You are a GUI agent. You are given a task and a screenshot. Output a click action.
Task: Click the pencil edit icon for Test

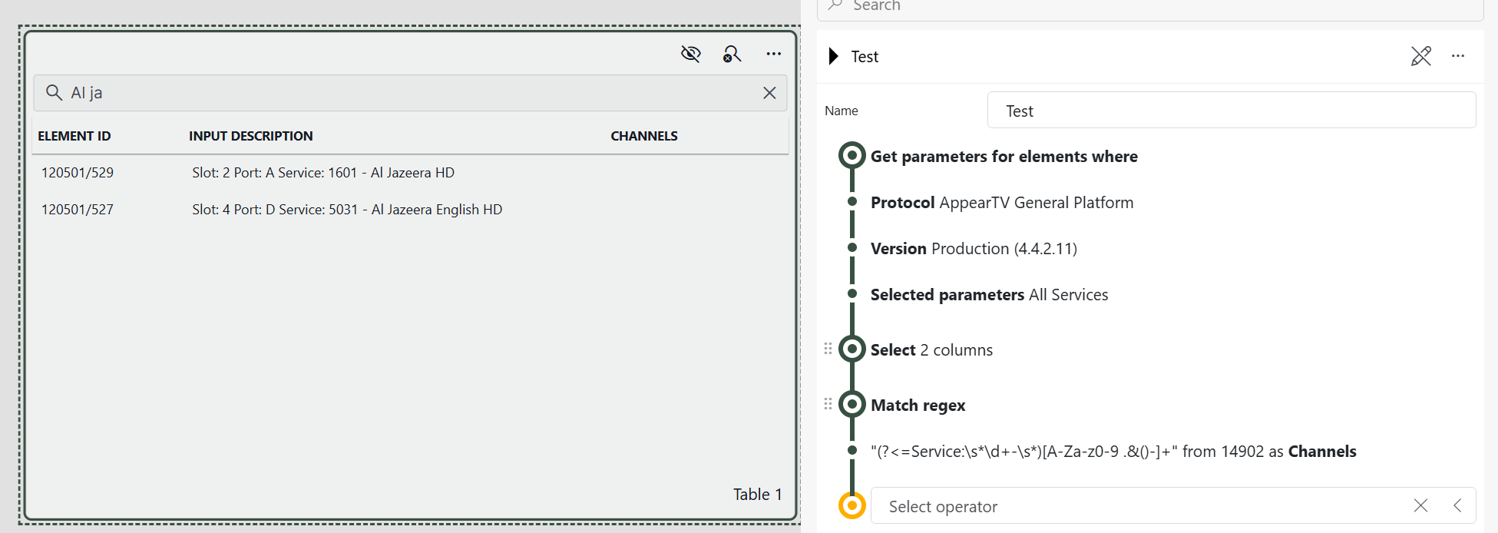1420,56
